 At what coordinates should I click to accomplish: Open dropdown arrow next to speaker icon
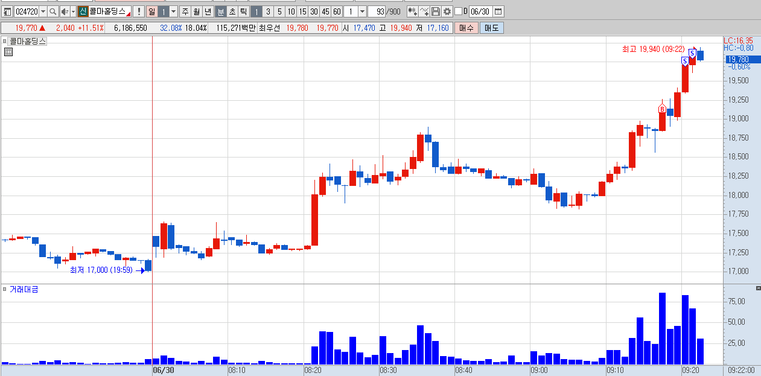click(73, 11)
